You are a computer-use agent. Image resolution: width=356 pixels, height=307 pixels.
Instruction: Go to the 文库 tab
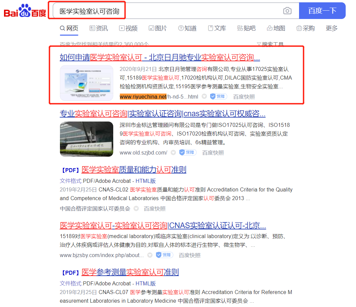coord(217,28)
